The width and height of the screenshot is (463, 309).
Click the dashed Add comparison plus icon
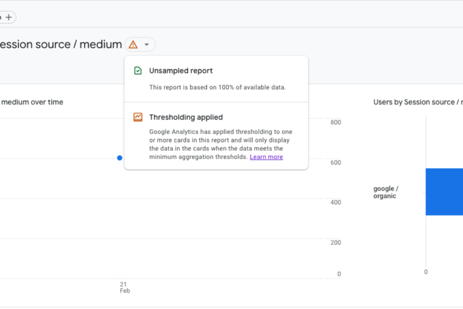[9, 17]
